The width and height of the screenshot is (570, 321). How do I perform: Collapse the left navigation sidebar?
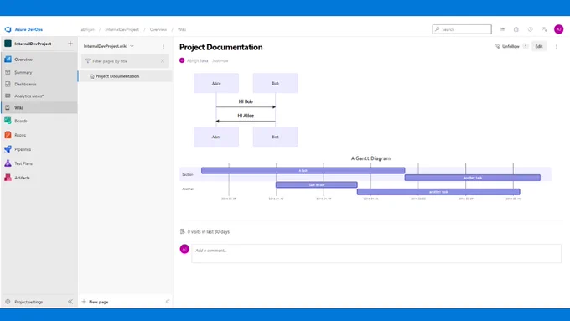pyautogui.click(x=70, y=302)
